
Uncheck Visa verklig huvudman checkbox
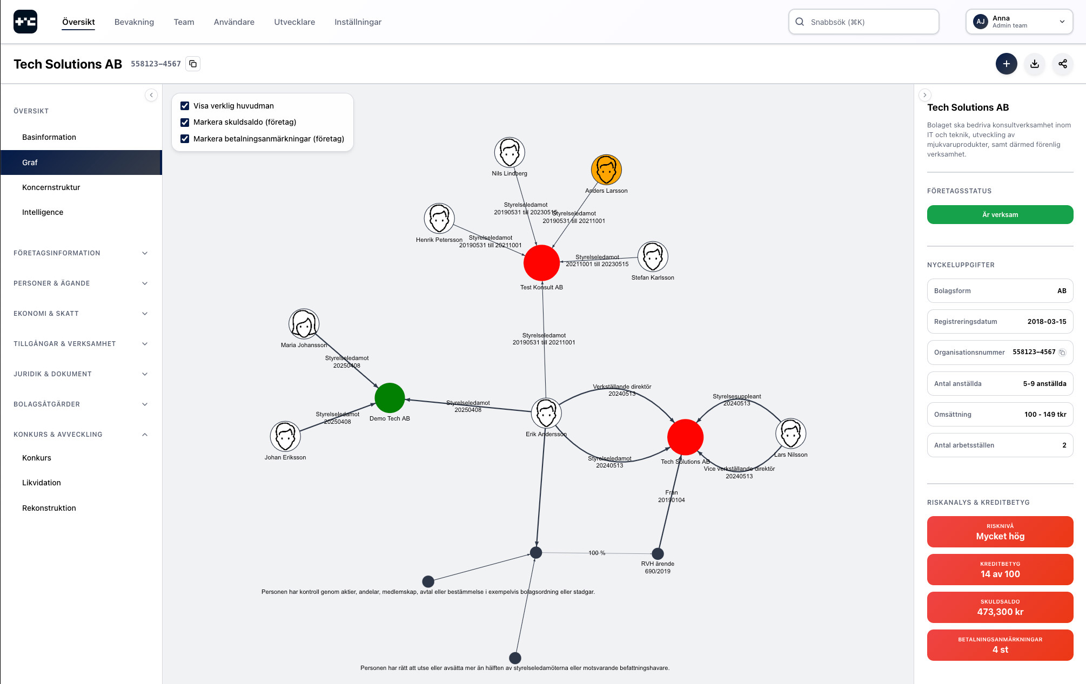pyautogui.click(x=185, y=106)
